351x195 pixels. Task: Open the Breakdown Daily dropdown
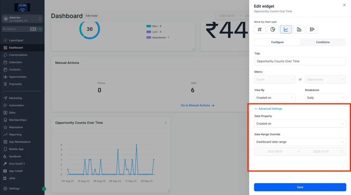tap(326, 98)
